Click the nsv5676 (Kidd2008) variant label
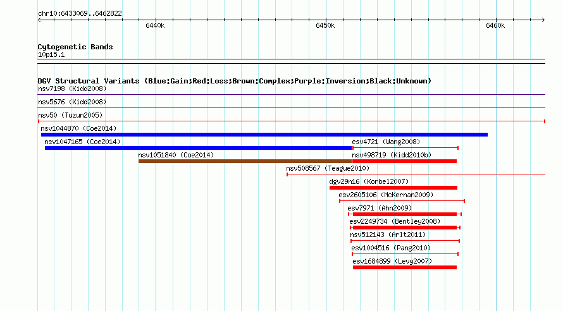The image size is (563, 311). pyautogui.click(x=72, y=102)
